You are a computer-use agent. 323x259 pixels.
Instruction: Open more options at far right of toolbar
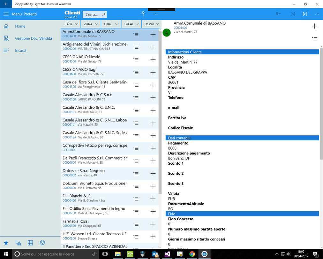point(317,14)
